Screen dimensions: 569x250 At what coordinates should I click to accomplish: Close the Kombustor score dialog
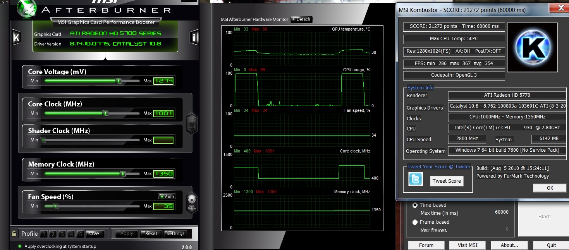pyautogui.click(x=559, y=8)
